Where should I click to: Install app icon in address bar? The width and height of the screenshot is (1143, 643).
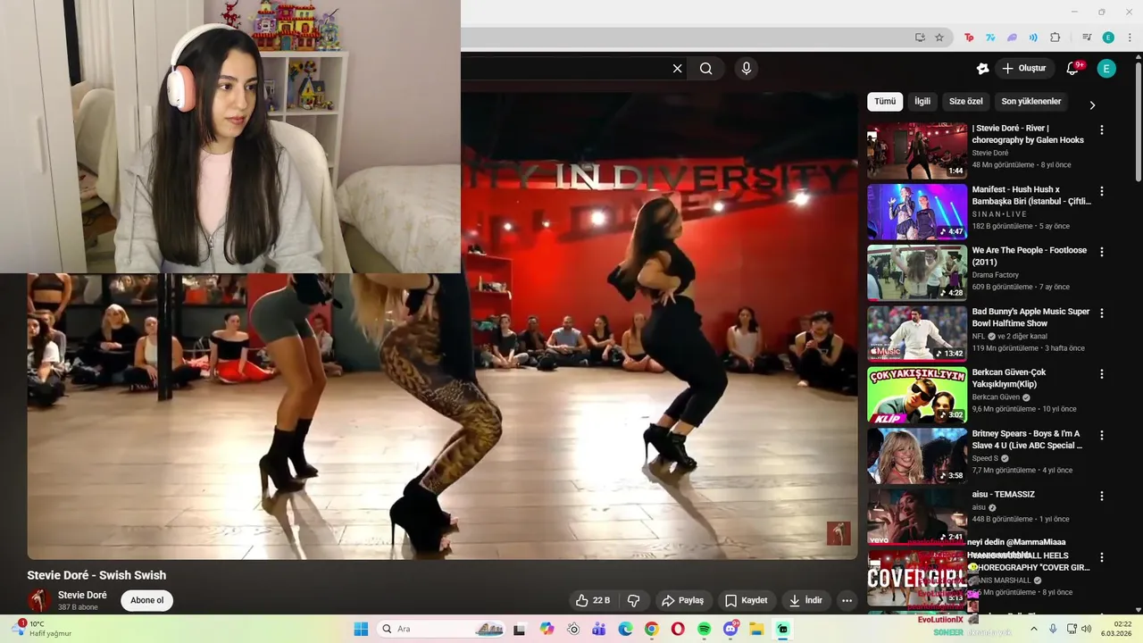click(920, 38)
